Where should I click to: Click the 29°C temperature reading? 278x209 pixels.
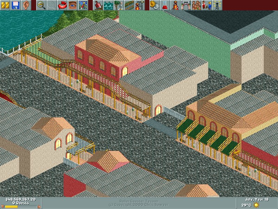point(246,205)
